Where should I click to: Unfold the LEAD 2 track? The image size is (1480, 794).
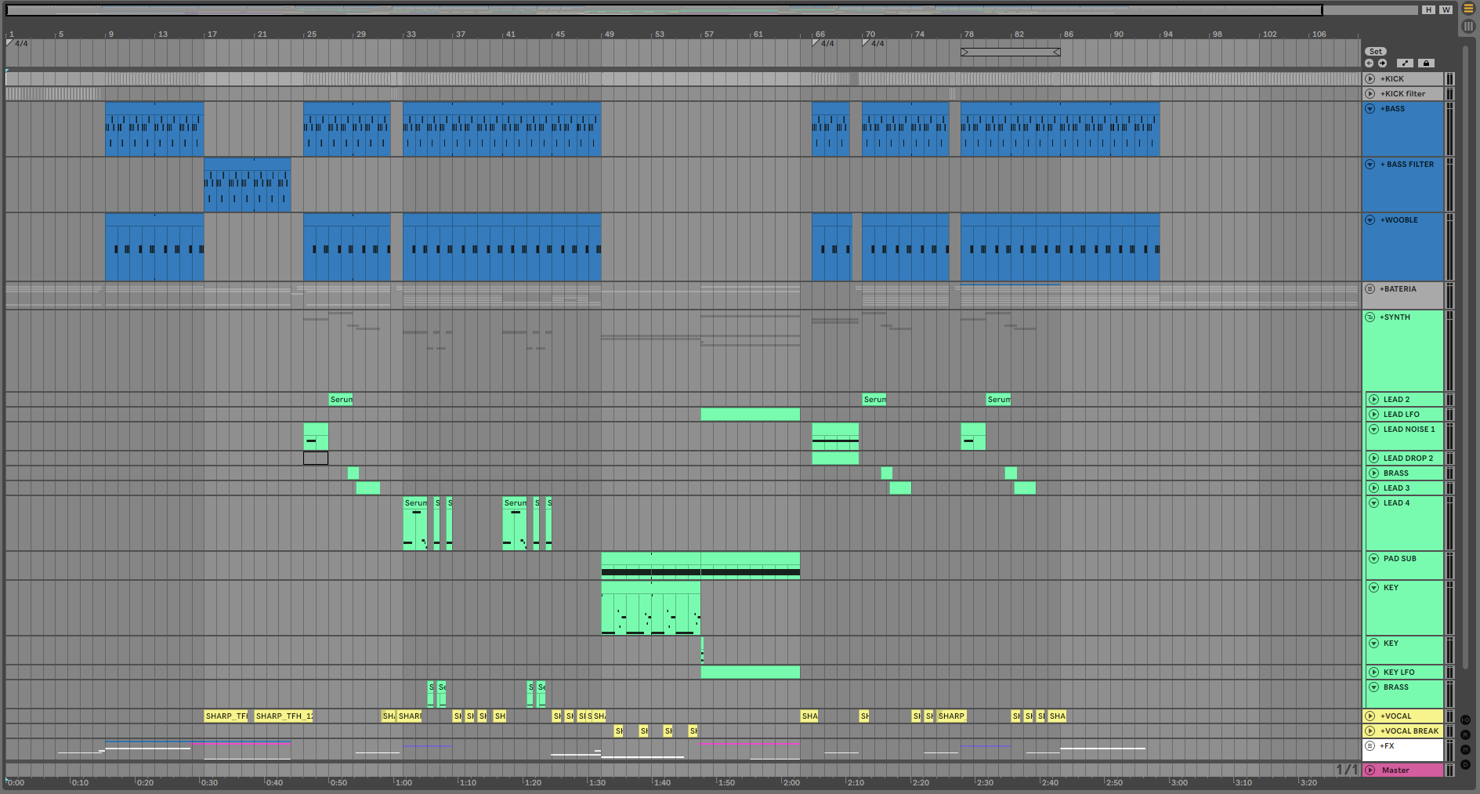[1374, 400]
